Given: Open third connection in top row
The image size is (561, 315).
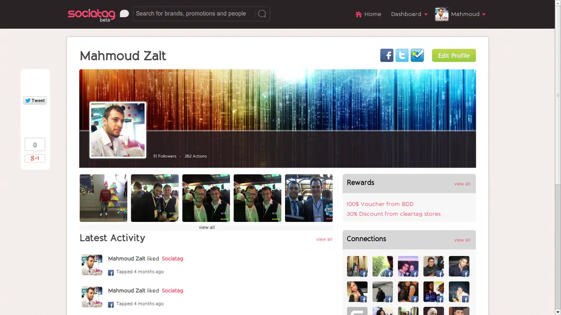Looking at the screenshot, I should [408, 266].
